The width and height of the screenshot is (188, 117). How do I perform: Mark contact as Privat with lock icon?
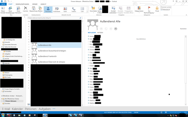click(x=157, y=8)
